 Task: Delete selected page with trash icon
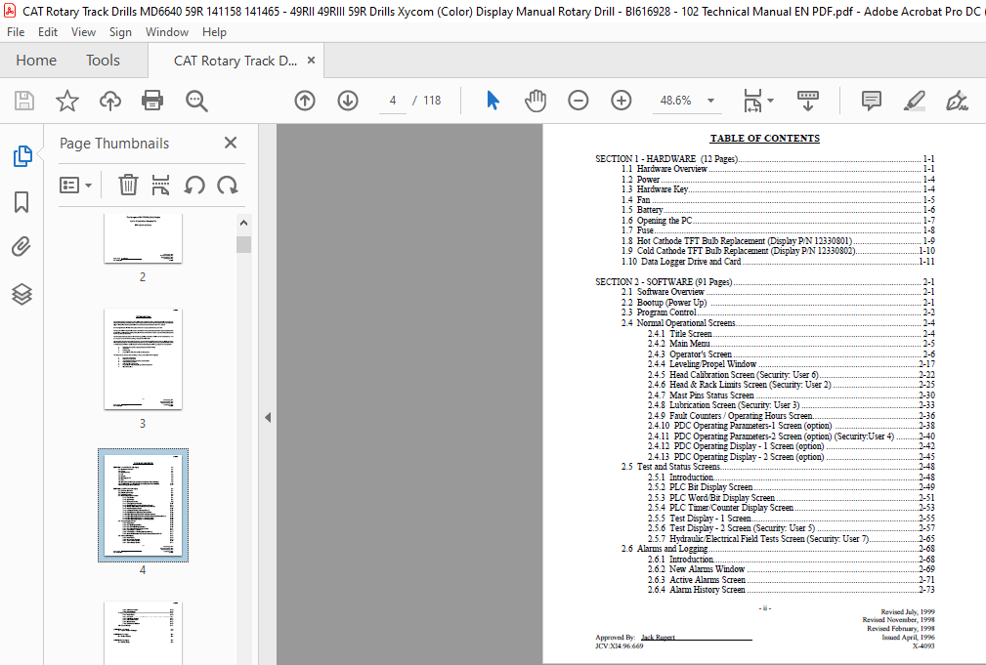[128, 186]
